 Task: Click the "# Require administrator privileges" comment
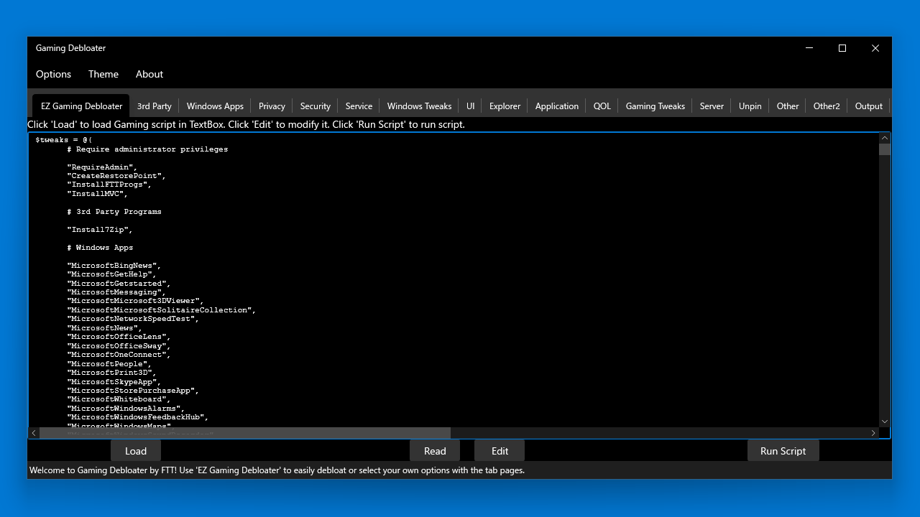[147, 149]
